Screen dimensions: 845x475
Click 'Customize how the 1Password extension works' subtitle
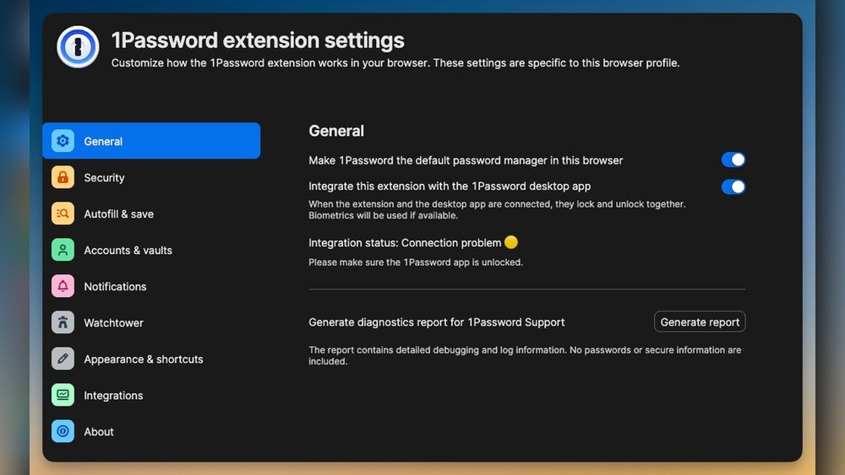[395, 63]
